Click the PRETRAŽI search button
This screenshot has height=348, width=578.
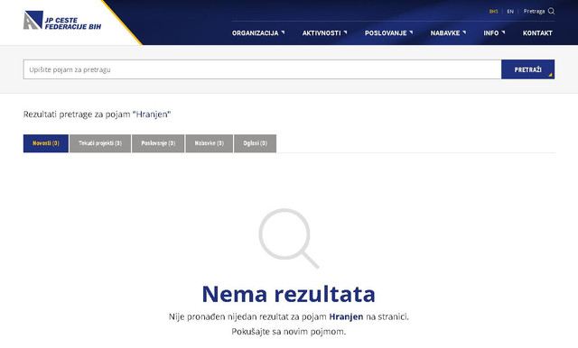(x=527, y=69)
